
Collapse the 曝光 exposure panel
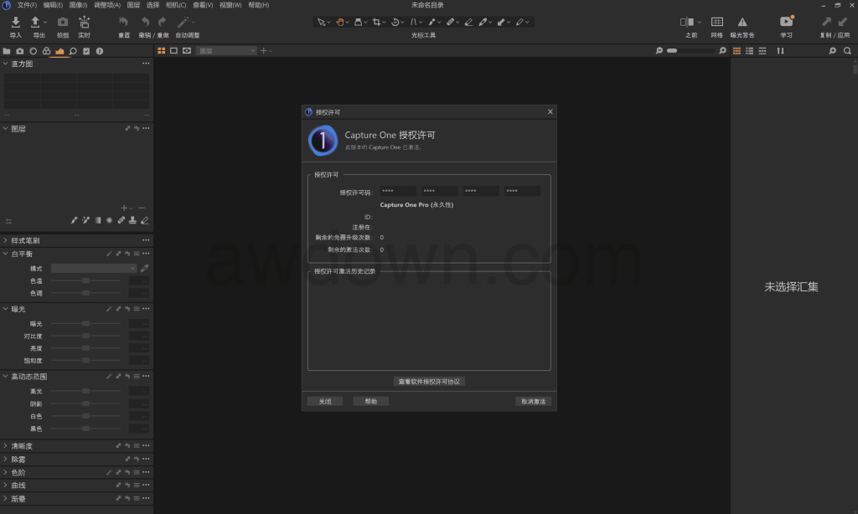[6, 309]
